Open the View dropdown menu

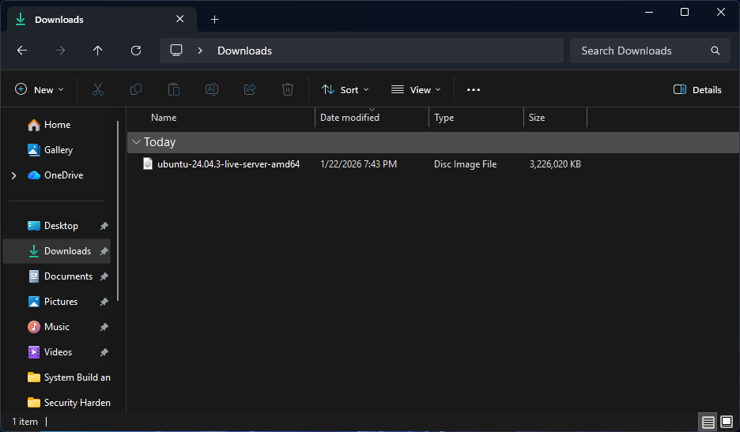416,90
